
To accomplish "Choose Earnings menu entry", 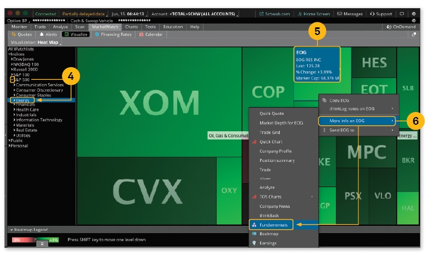I will tap(284, 243).
